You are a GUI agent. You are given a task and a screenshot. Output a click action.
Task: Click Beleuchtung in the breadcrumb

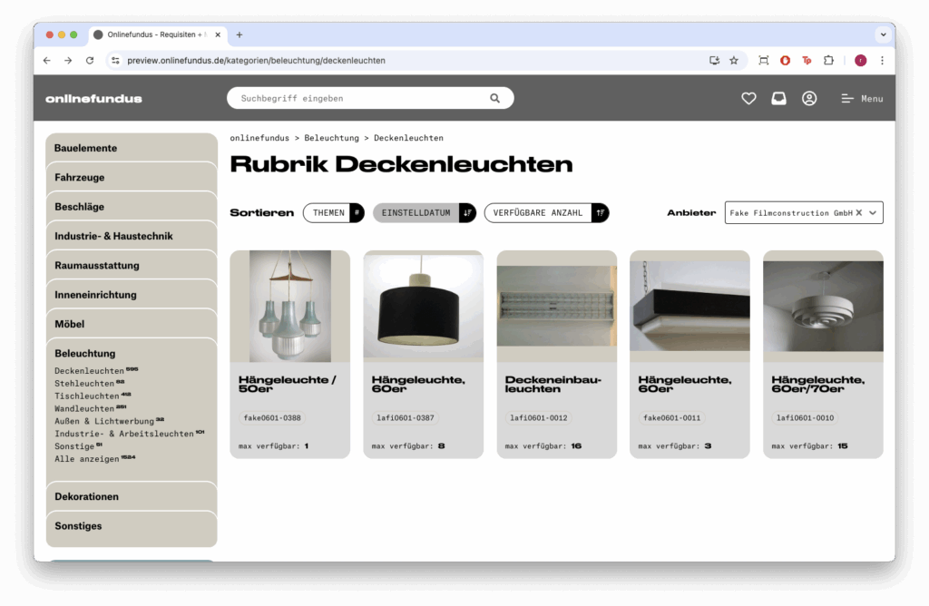click(x=331, y=138)
